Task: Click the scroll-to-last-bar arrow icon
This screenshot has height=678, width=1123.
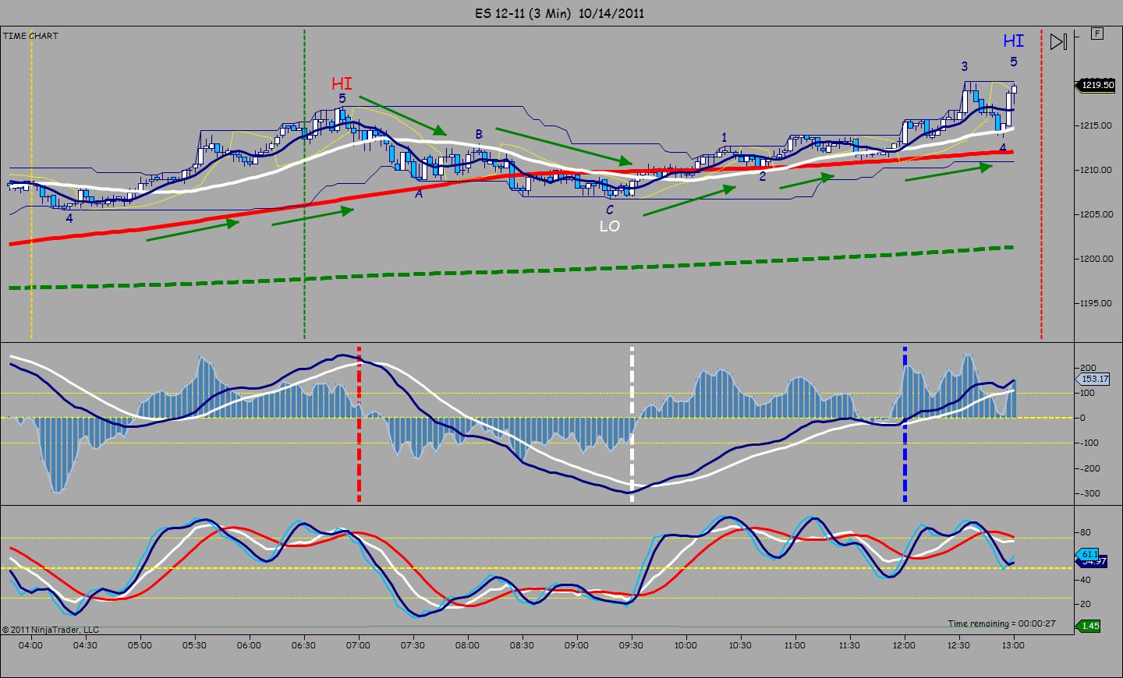Action: [x=1058, y=41]
